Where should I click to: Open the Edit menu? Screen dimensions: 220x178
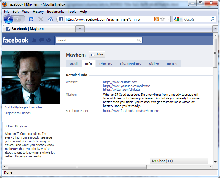tap(15, 12)
